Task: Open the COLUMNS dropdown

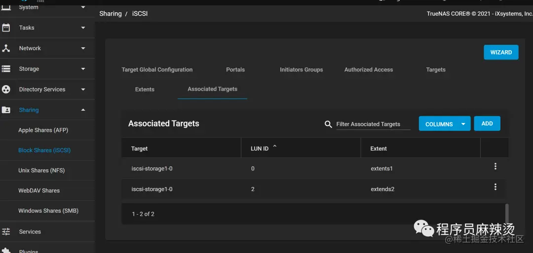Action: [x=444, y=124]
